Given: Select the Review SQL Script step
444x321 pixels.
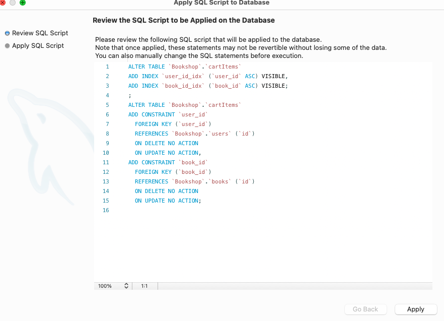Looking at the screenshot, I should point(37,33).
